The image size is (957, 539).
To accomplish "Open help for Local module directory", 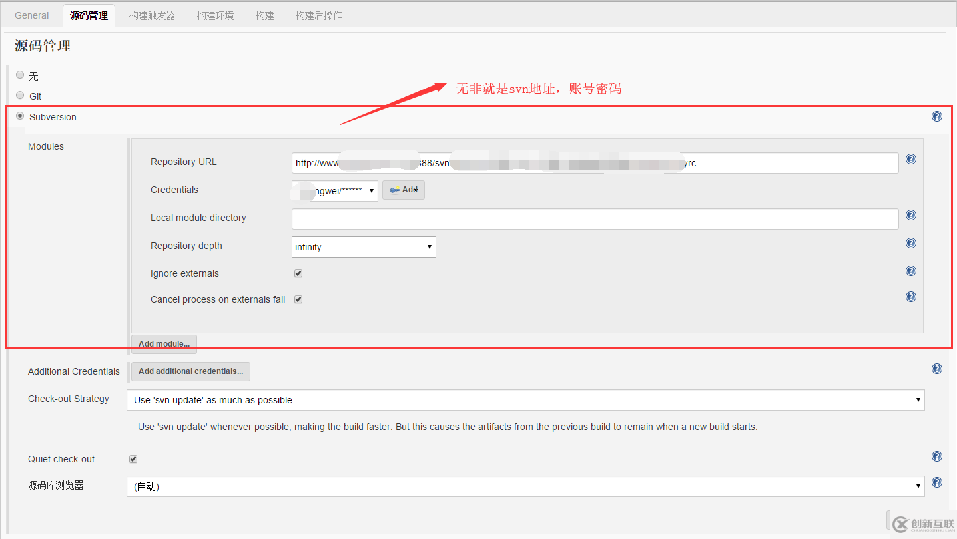I will tap(911, 215).
